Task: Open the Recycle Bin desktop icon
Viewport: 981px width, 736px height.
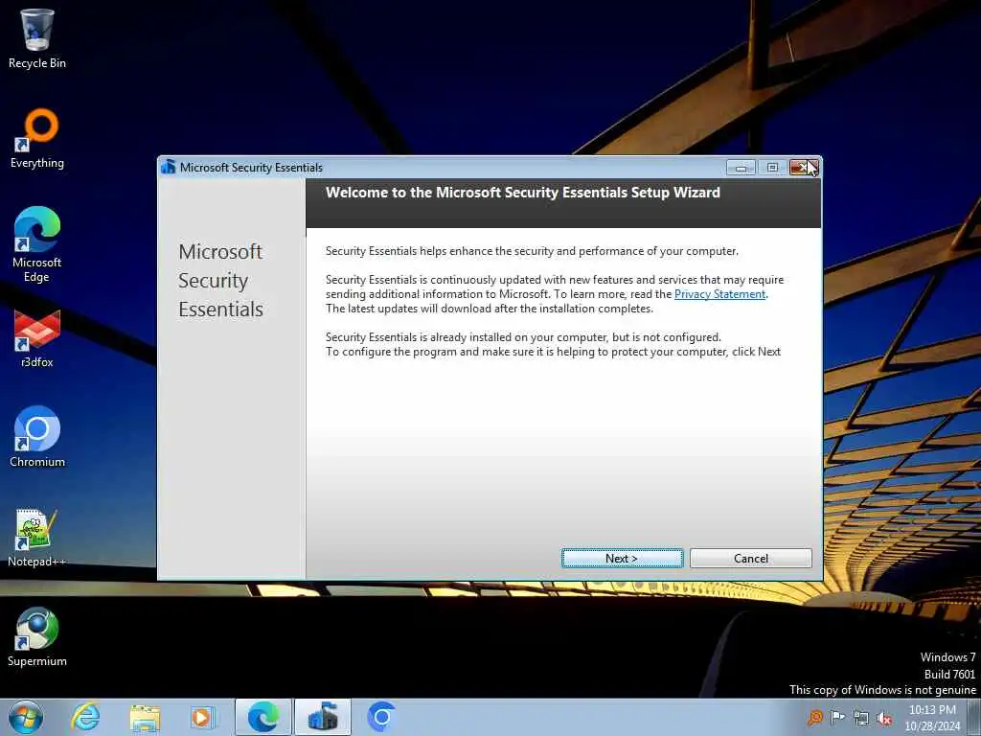Action: [x=37, y=38]
